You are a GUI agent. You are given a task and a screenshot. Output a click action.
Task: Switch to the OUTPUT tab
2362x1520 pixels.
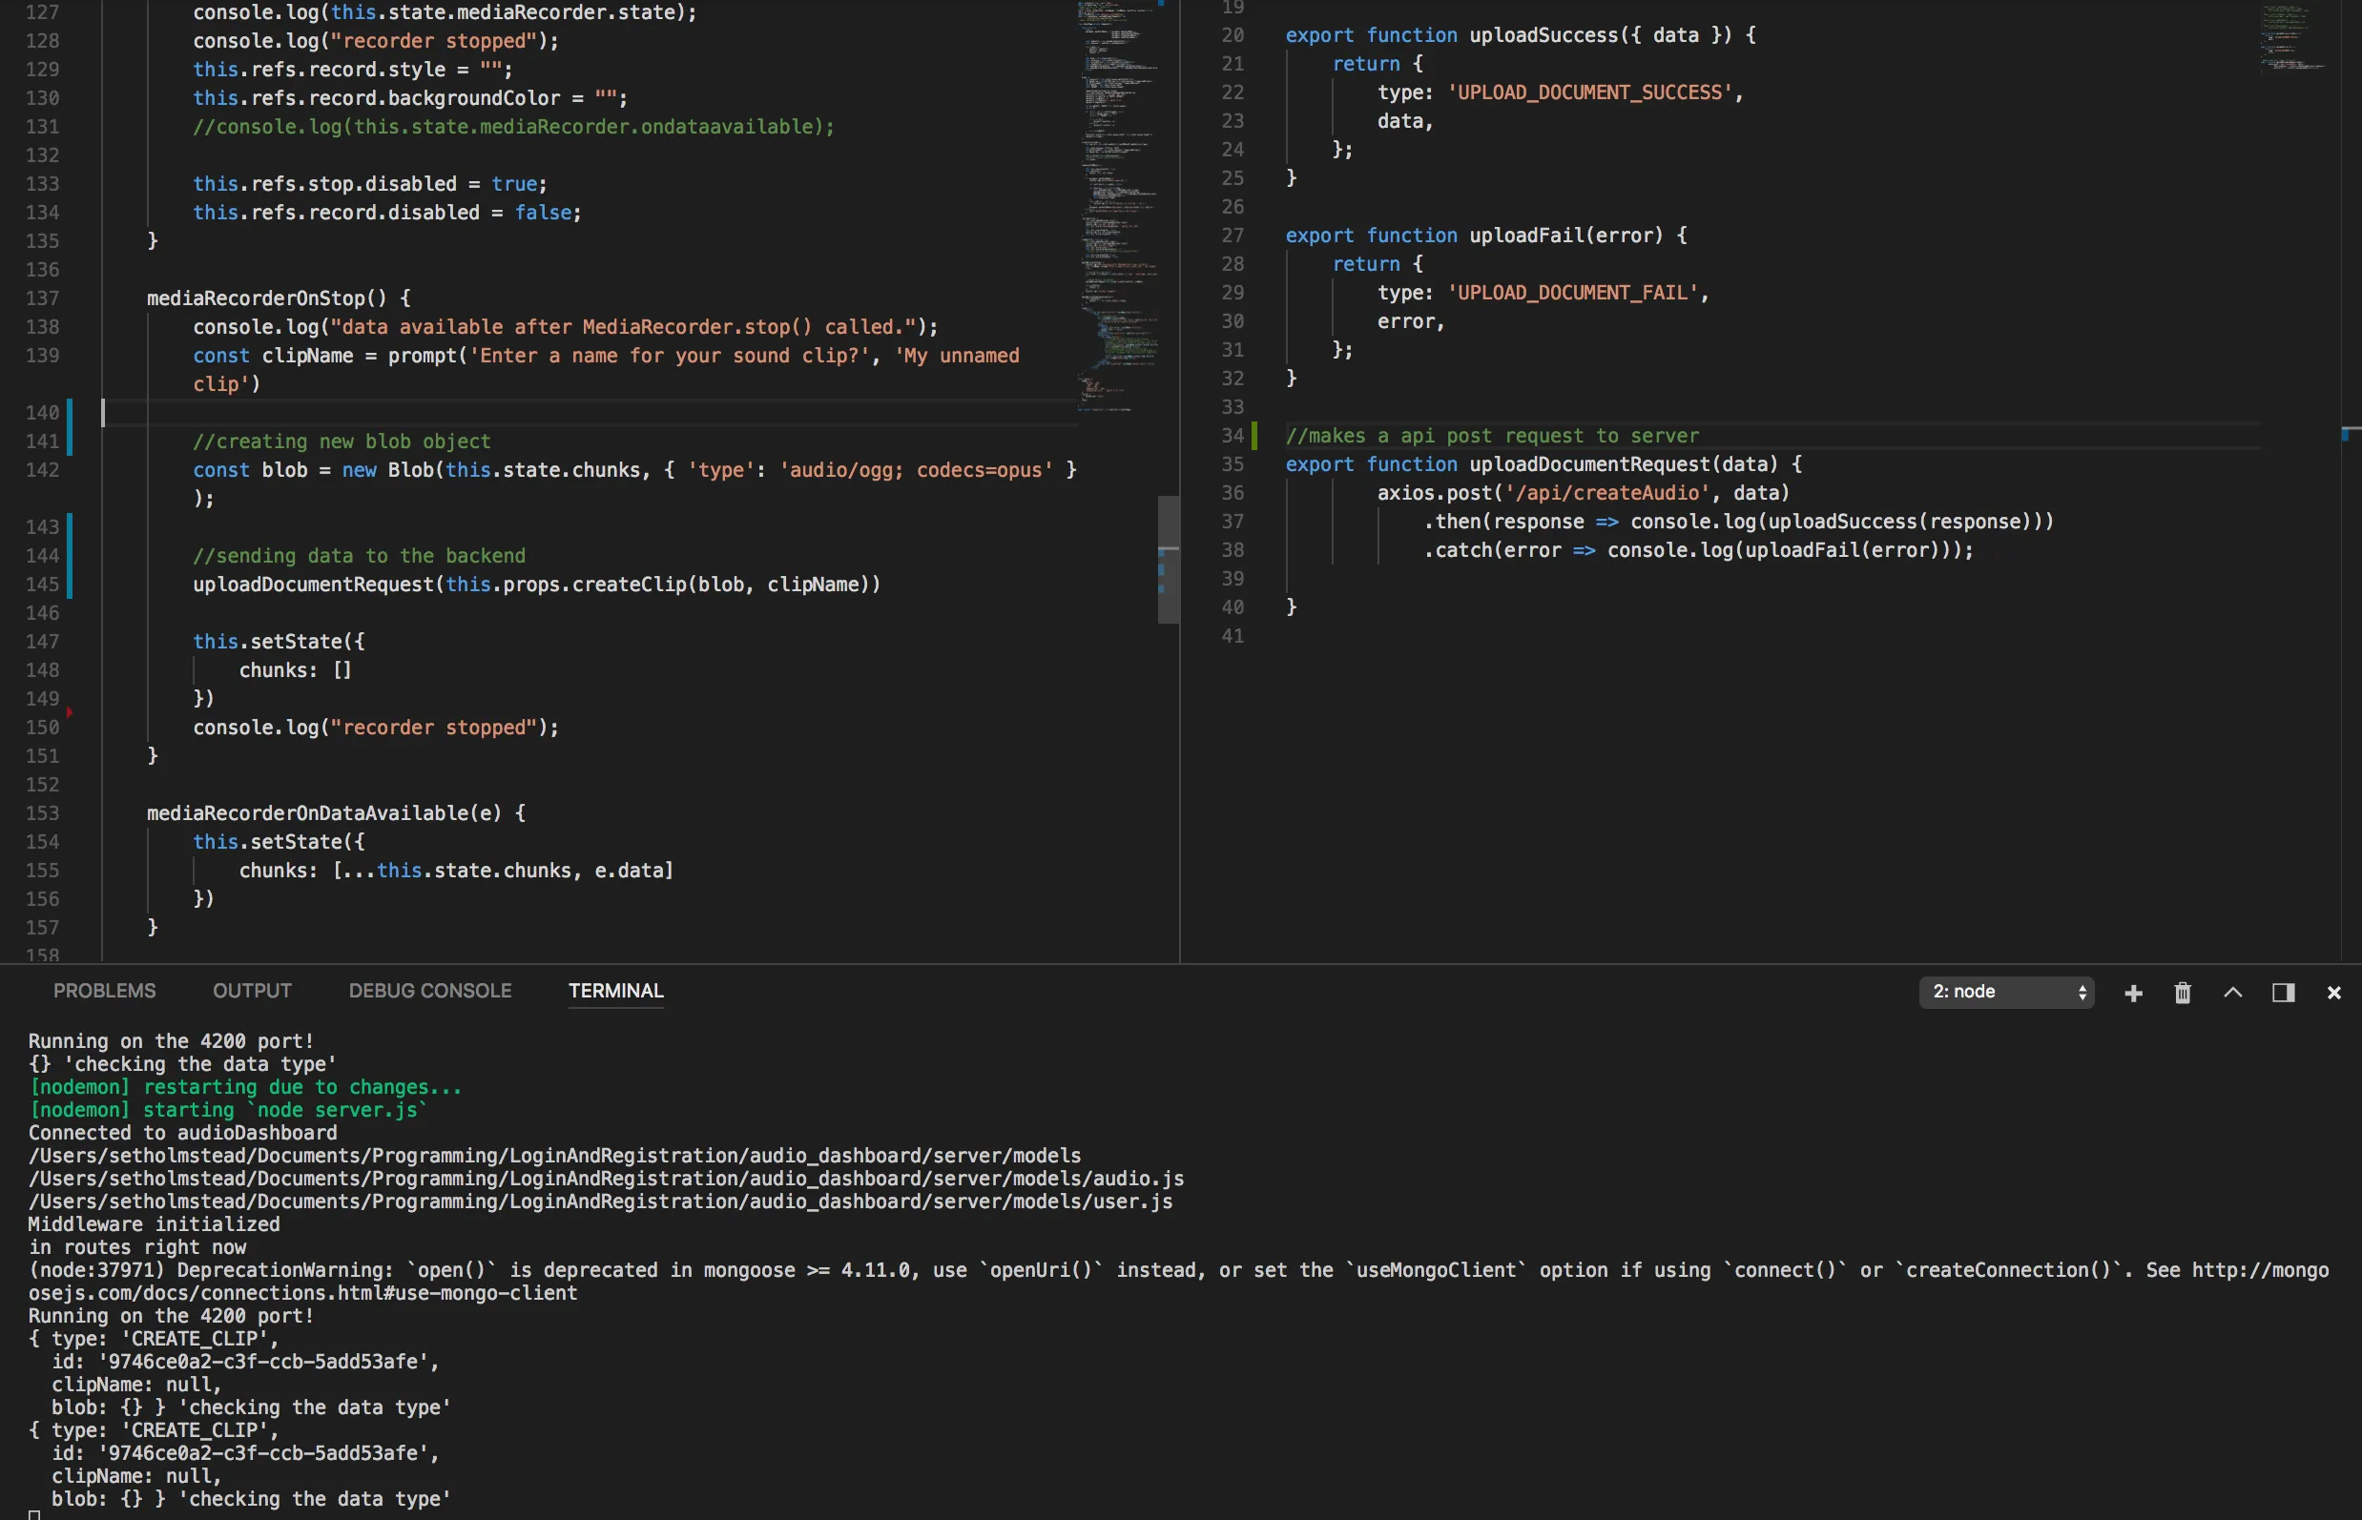click(x=252, y=991)
